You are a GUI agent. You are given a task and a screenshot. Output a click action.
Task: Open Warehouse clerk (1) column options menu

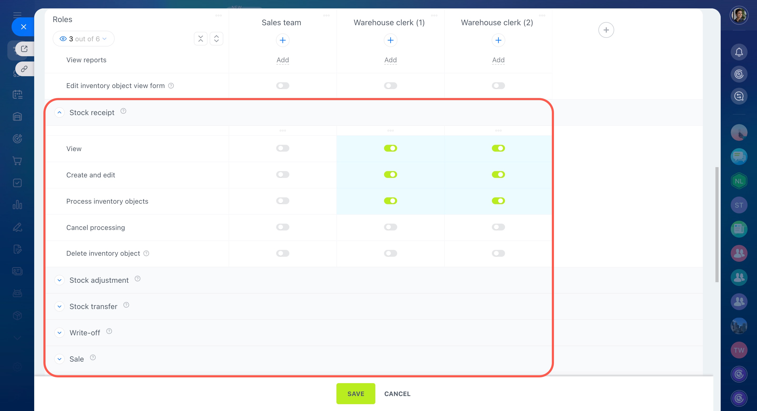(434, 16)
